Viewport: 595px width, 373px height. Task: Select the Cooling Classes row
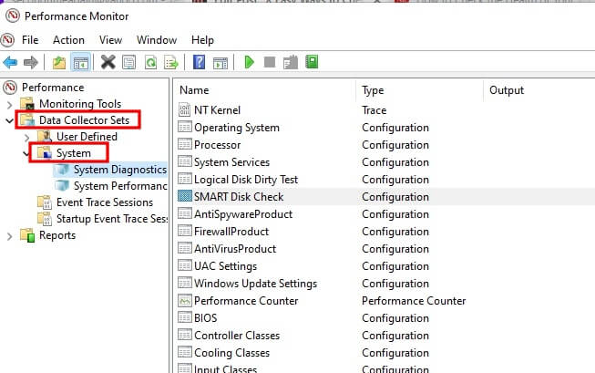384,353
